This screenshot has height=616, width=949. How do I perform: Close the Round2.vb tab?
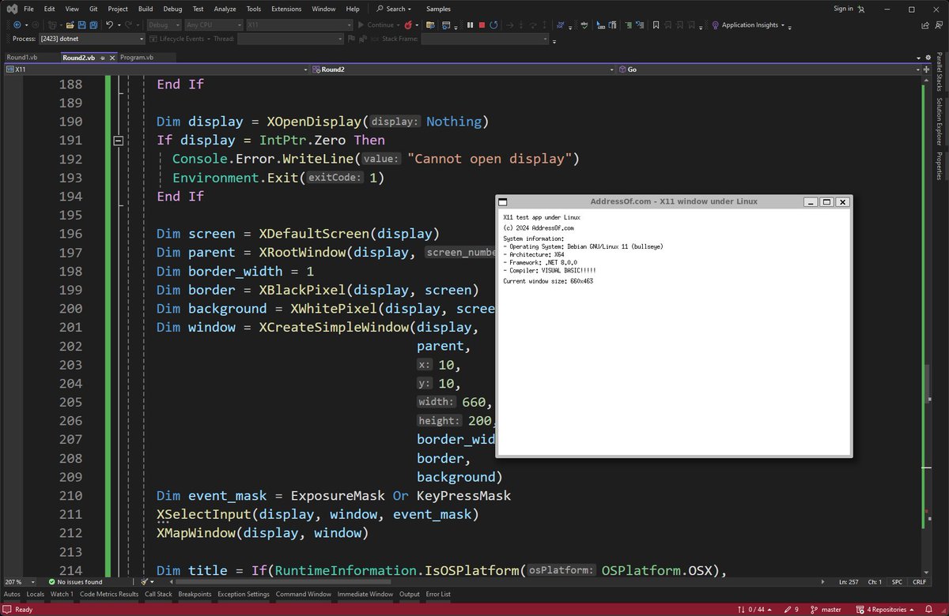click(x=112, y=58)
